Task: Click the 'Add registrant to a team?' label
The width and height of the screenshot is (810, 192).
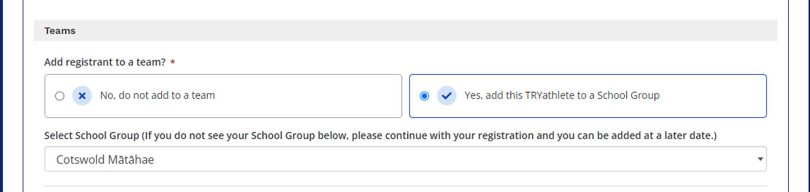Action: (x=104, y=62)
